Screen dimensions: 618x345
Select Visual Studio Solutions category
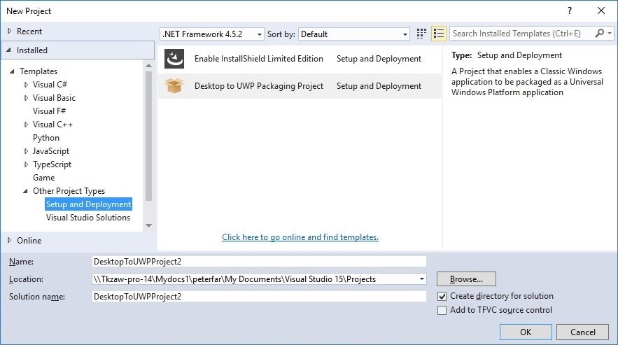tap(88, 218)
